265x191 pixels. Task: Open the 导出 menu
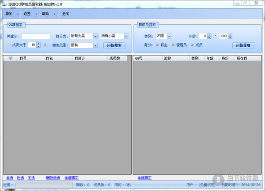pos(9,14)
